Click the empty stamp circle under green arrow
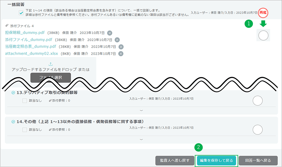The height and width of the screenshot is (167, 282). click(263, 36)
